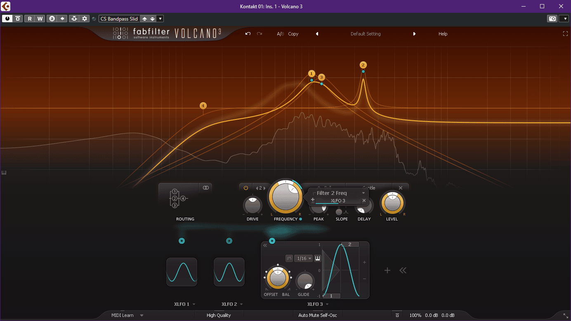Take a snapshot with camera icon
Viewport: 571px width, 321px height.
552,19
